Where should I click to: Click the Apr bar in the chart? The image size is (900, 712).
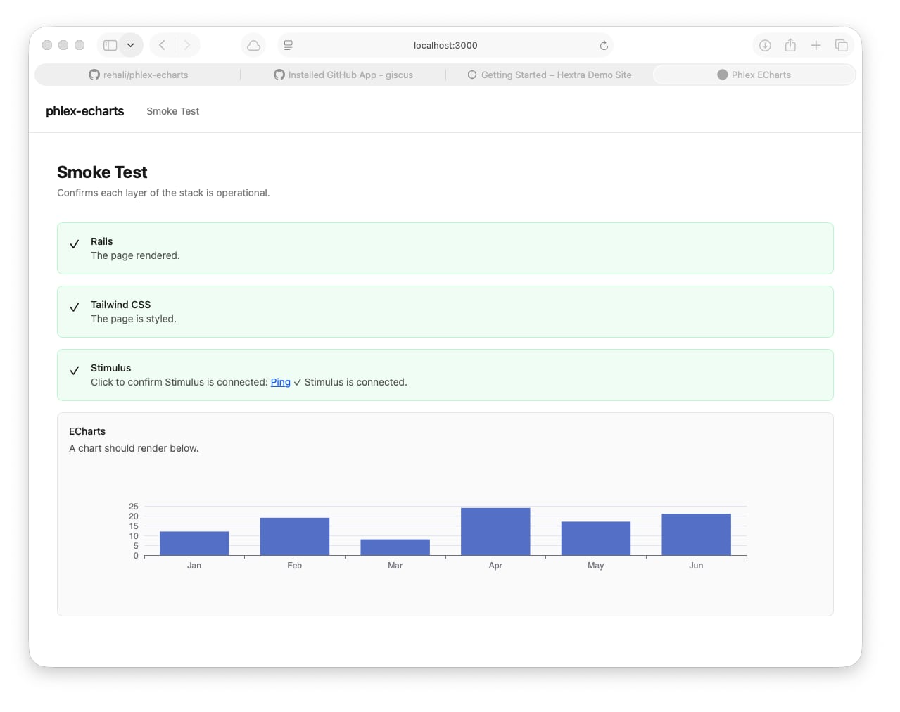pyautogui.click(x=495, y=532)
